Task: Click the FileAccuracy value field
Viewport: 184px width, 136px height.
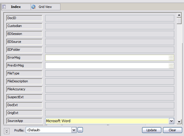Action: tap(110, 89)
